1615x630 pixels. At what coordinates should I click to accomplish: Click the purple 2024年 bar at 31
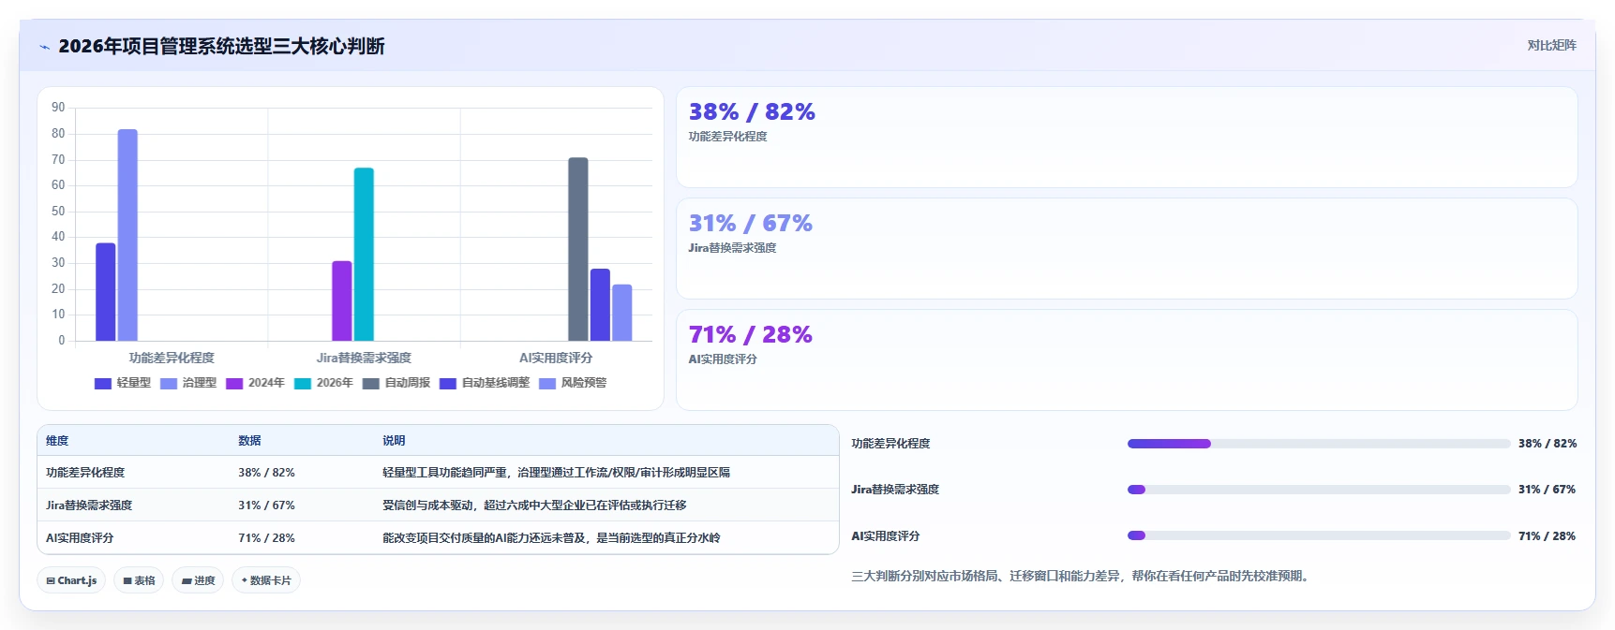pyautogui.click(x=342, y=300)
